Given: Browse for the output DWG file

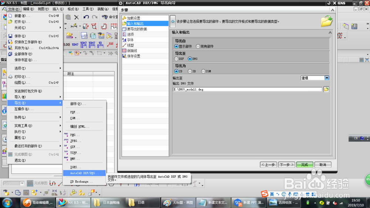Looking at the screenshot, I should (x=326, y=89).
